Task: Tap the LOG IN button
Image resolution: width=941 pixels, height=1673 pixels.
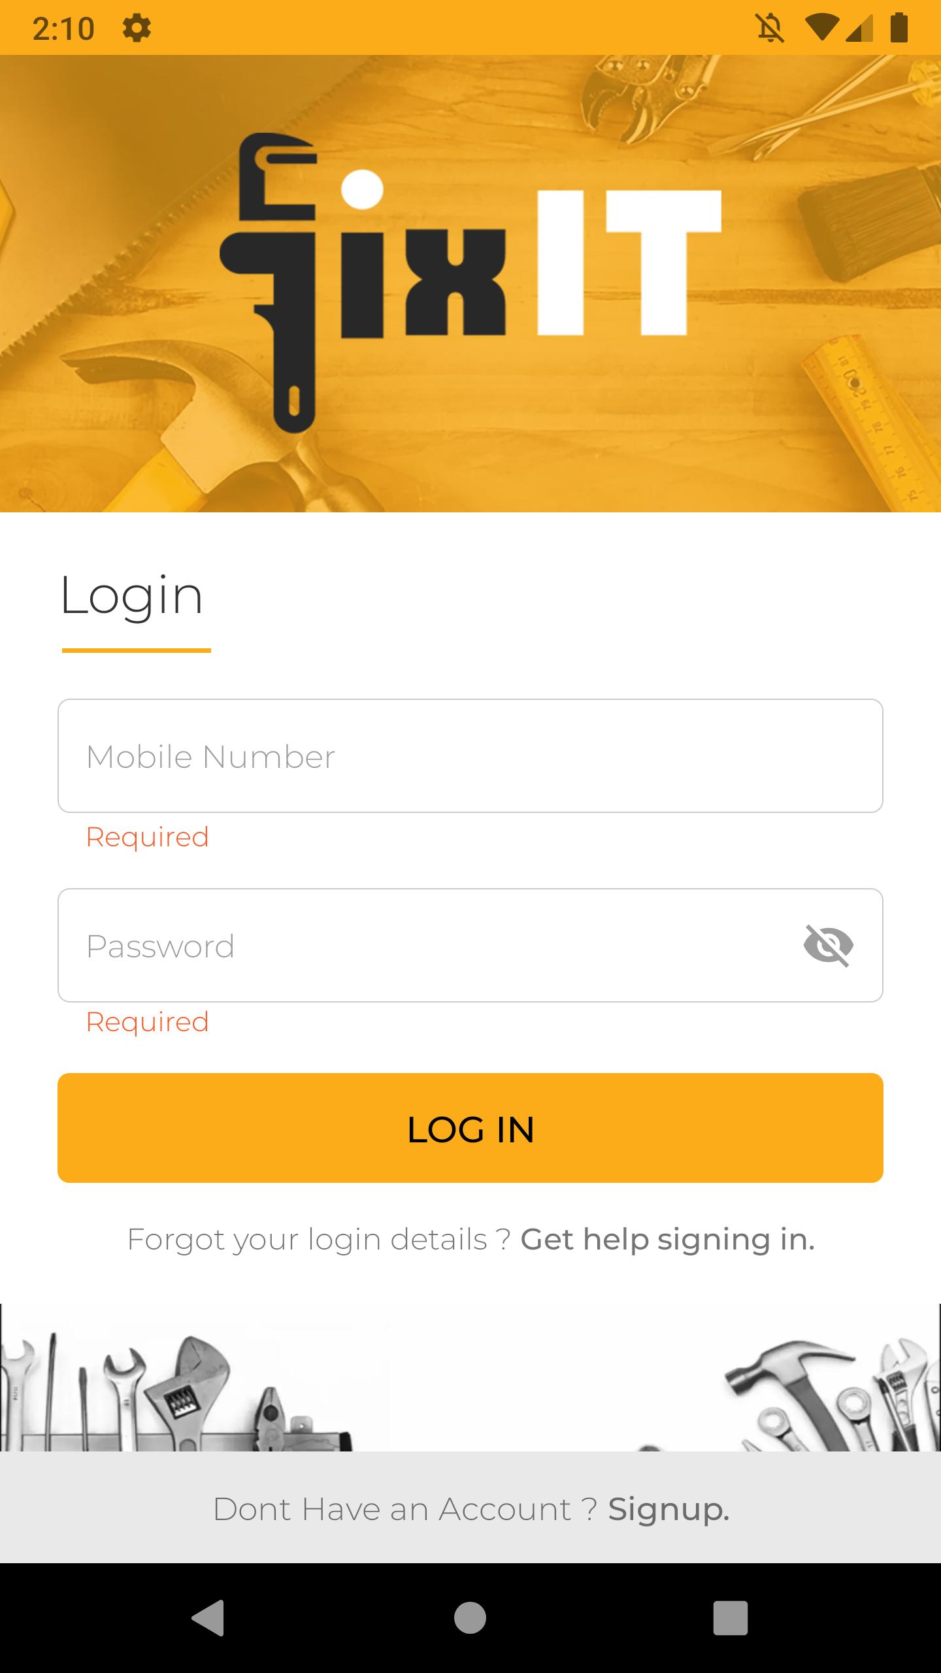Action: [470, 1128]
